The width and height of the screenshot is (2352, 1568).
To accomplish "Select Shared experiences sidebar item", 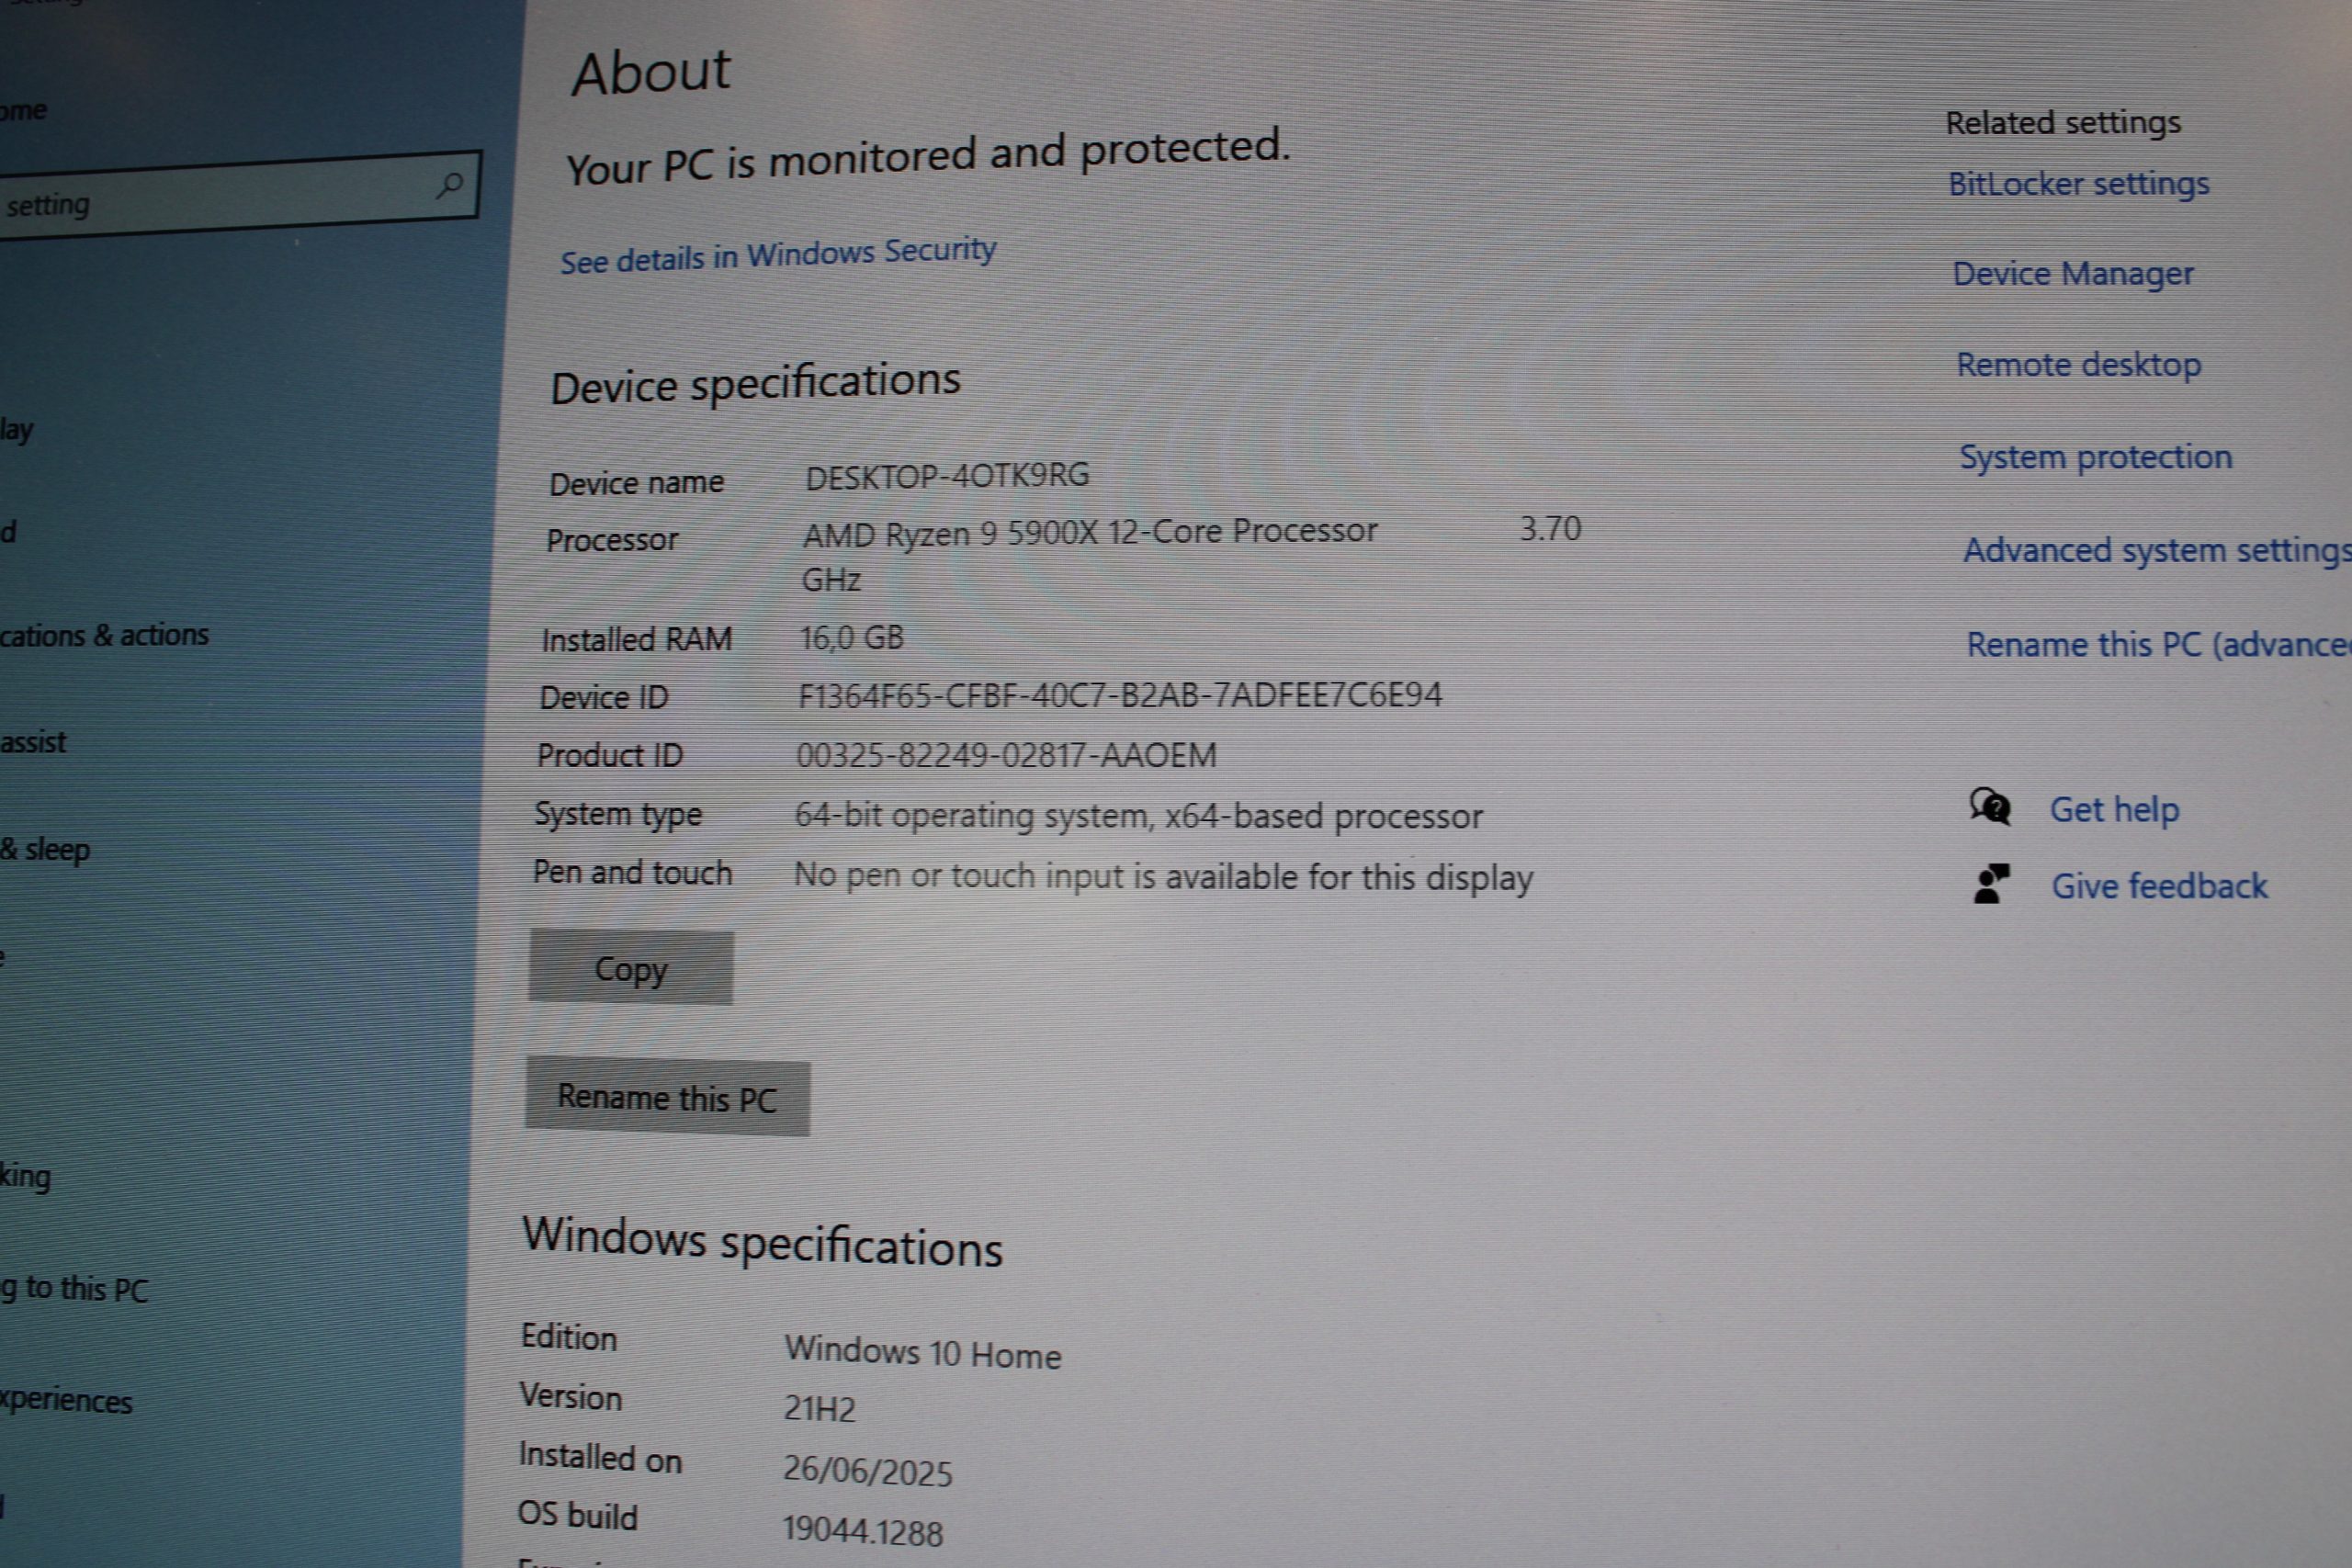I will click(x=66, y=1401).
